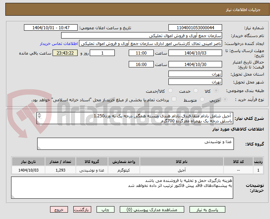Viewport: 270px width, 219px height.
Task: Open اطلاعات تماس خریدار link
Action: (59, 44)
